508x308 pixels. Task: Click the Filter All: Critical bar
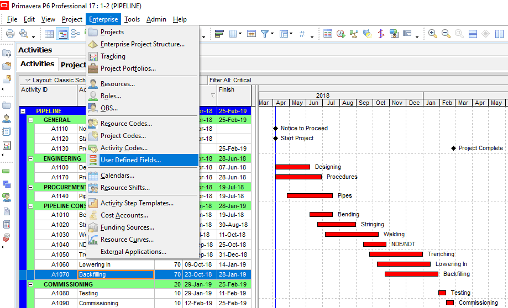[x=230, y=80]
